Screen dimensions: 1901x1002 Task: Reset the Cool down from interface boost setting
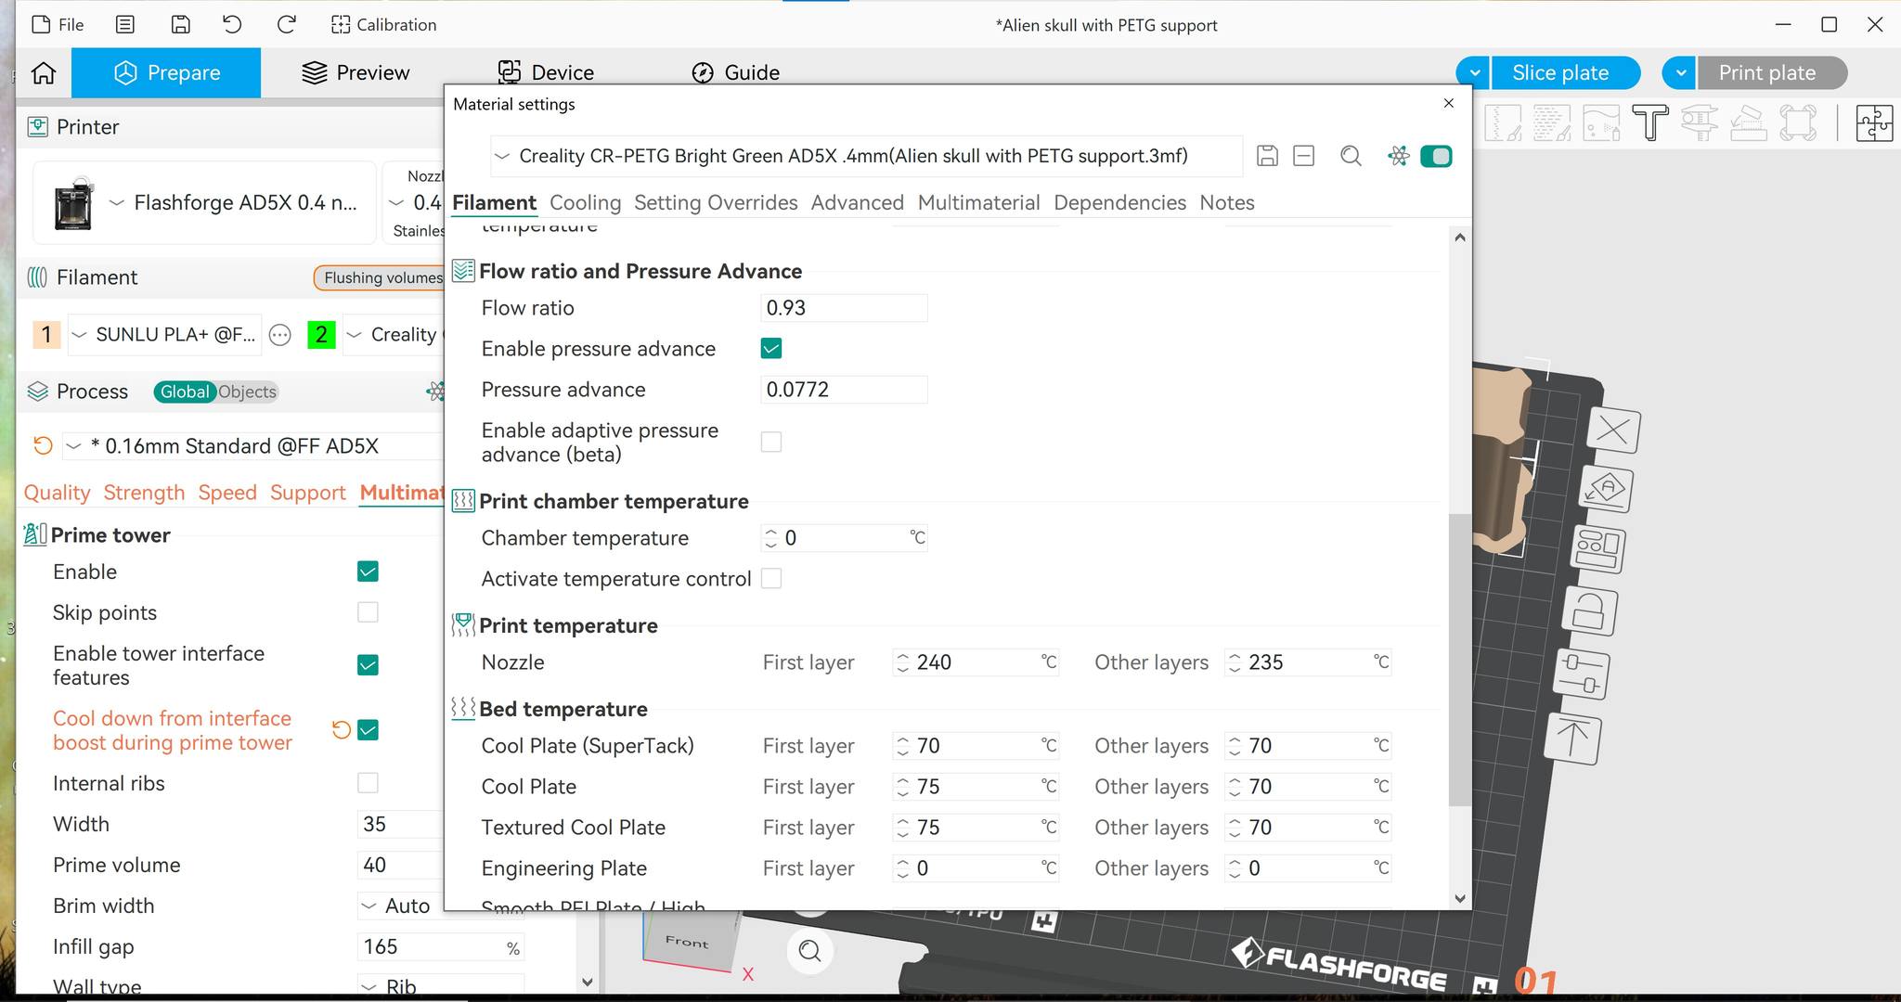coord(341,730)
